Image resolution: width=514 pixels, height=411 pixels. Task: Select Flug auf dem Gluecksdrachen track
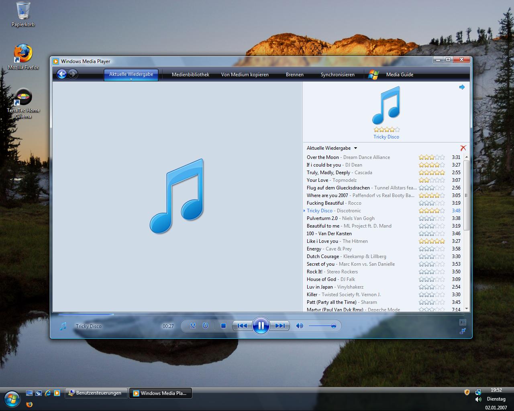point(383,188)
